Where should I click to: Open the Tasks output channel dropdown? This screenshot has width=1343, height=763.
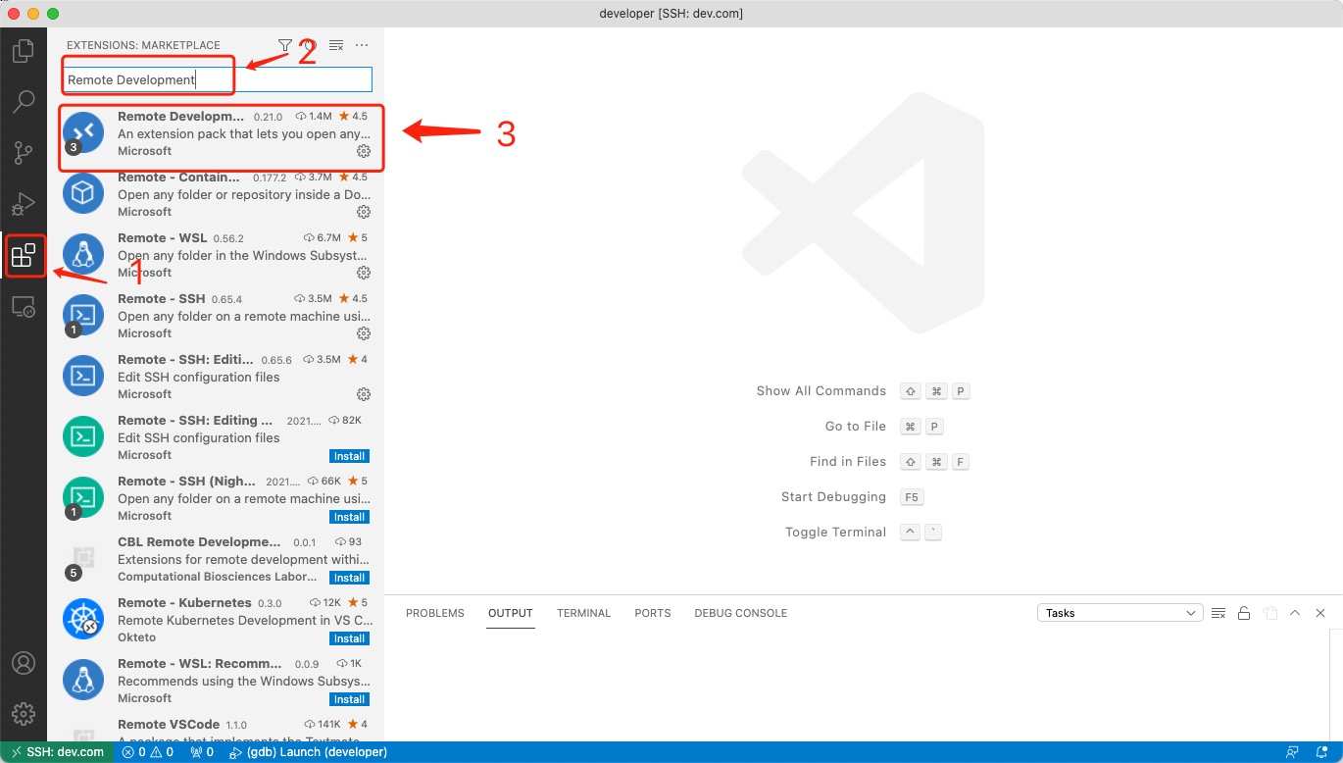coord(1119,613)
